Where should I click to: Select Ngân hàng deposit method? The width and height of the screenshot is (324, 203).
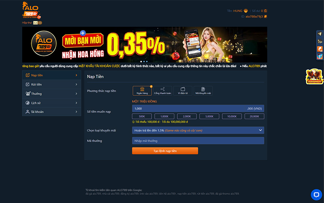[142, 91]
